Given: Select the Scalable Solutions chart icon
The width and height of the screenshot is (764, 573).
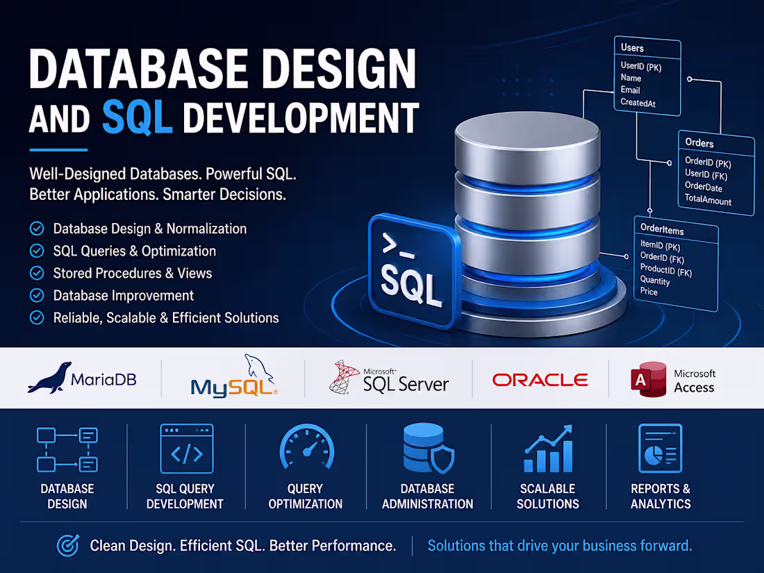Looking at the screenshot, I should [x=548, y=448].
